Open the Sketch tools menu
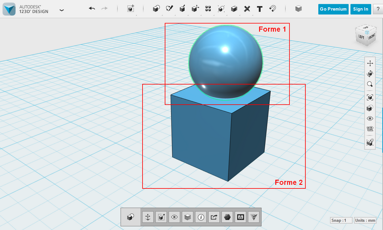 coord(169,9)
